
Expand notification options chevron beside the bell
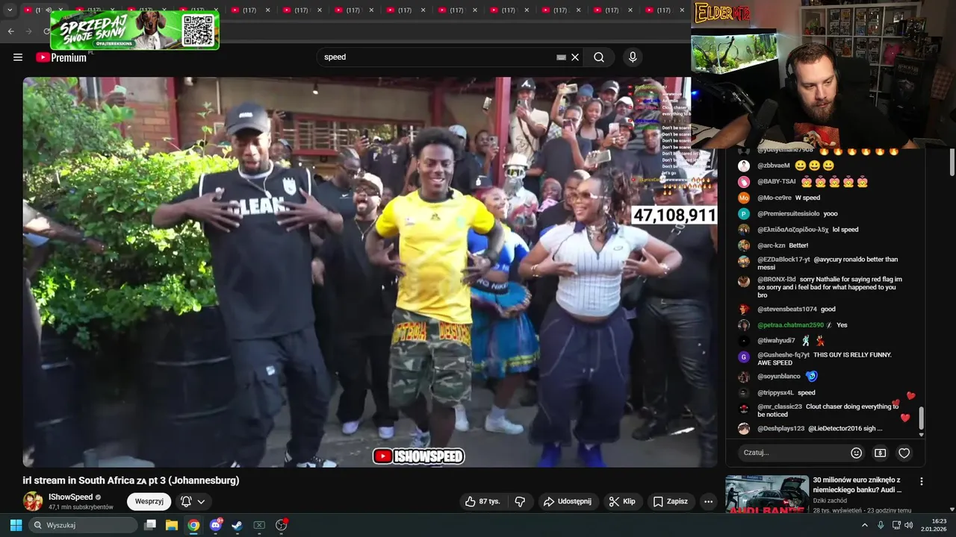(x=201, y=502)
